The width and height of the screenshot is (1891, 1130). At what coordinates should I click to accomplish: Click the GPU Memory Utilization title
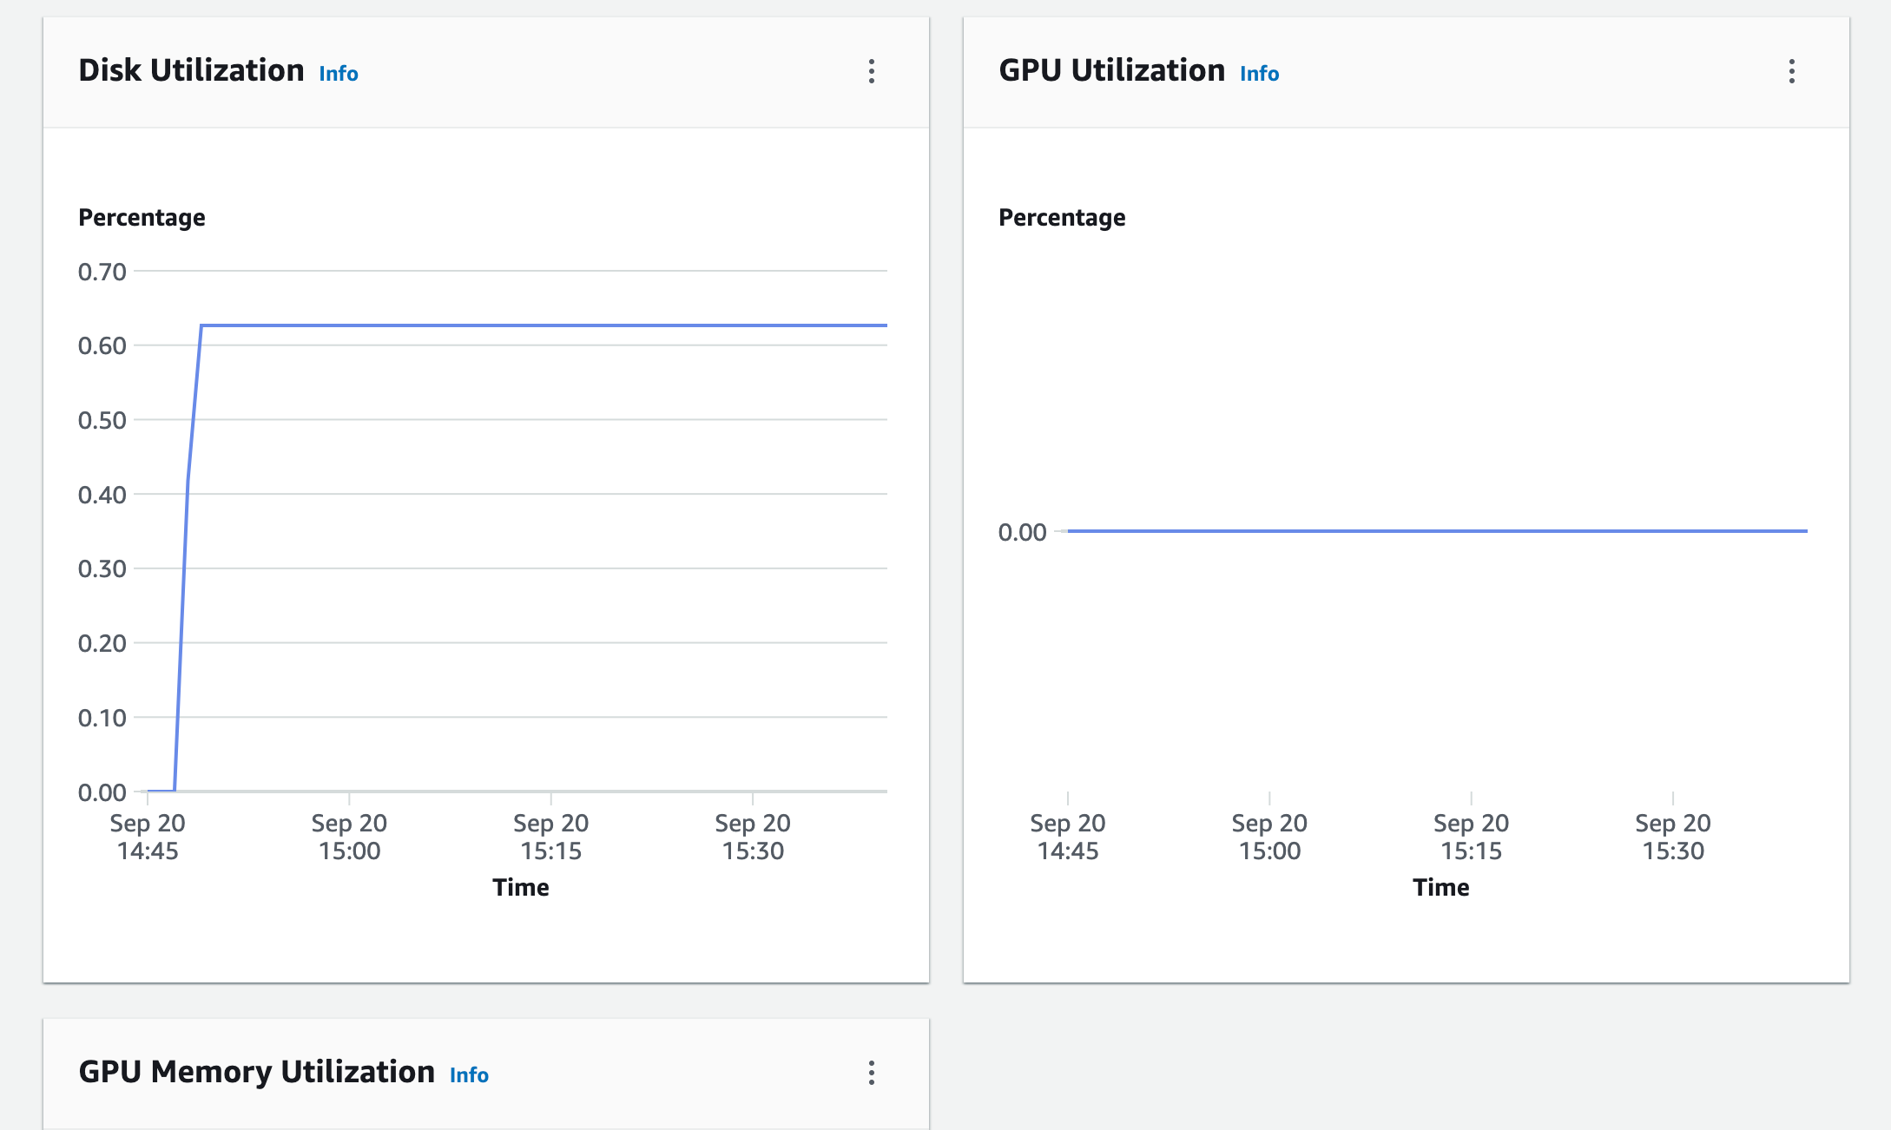[256, 1072]
